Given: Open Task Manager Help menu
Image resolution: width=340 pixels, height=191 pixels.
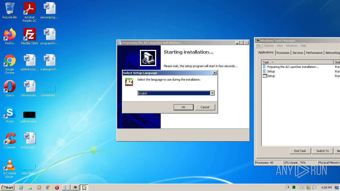Looking at the screenshot, I should pos(303,46).
